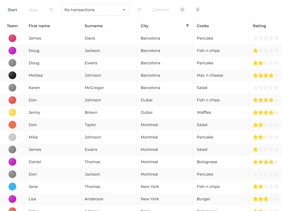Sort by the Surname column header

pyautogui.click(x=94, y=26)
